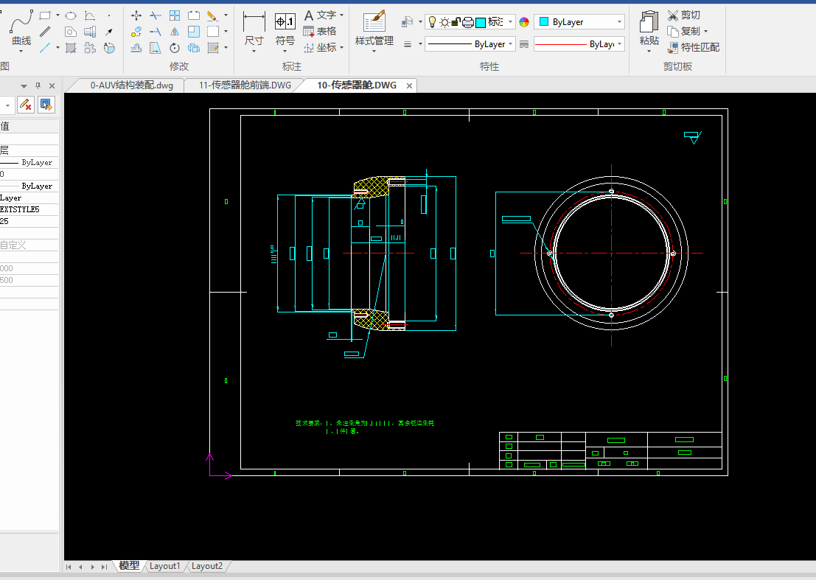Expand the 样式管理 dropdown arrow
The height and width of the screenshot is (580, 816).
coord(374,51)
